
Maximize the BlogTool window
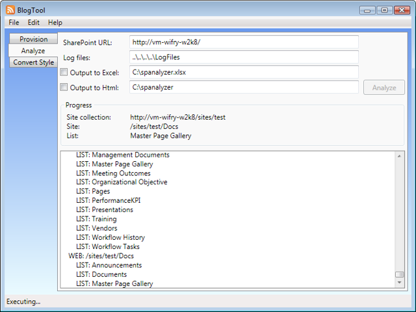[384, 10]
